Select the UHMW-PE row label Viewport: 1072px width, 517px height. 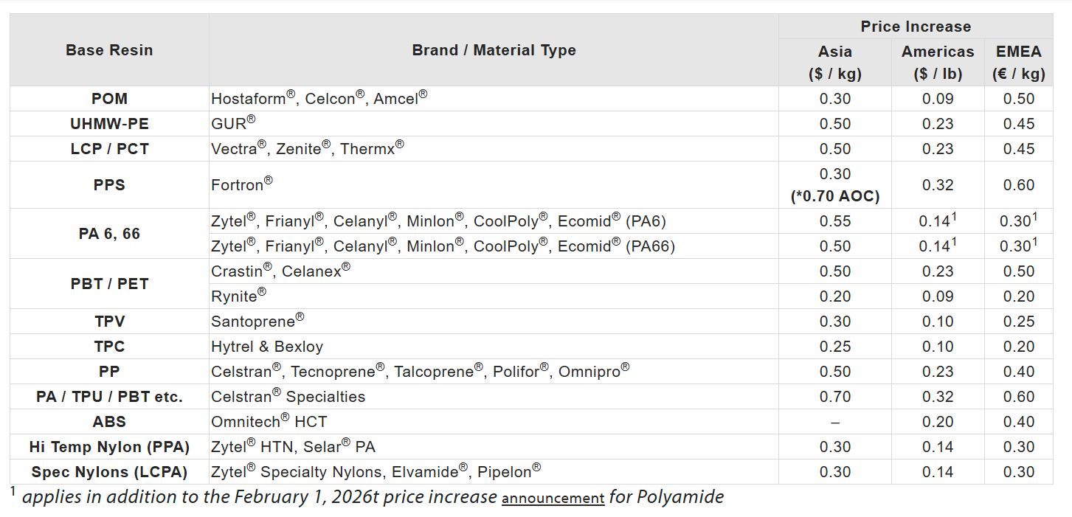109,124
